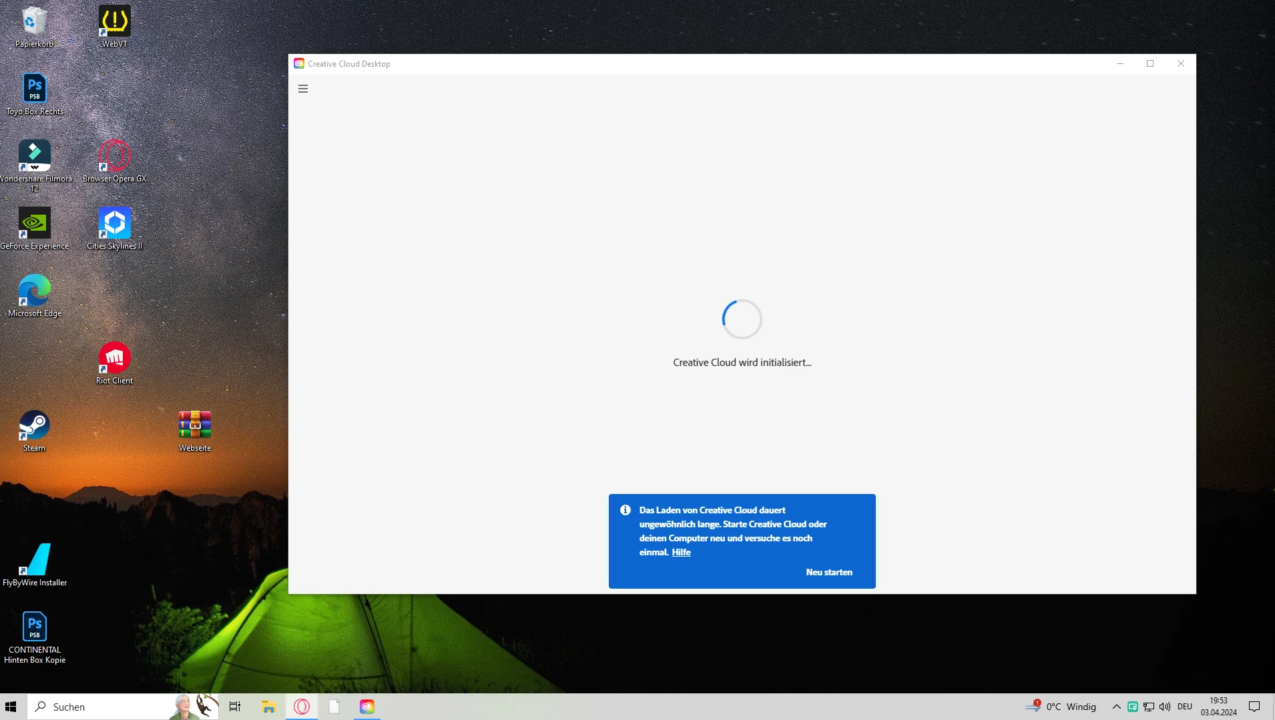The image size is (1275, 720).
Task: Select the Browser Opera GX shortcut
Action: (x=114, y=161)
